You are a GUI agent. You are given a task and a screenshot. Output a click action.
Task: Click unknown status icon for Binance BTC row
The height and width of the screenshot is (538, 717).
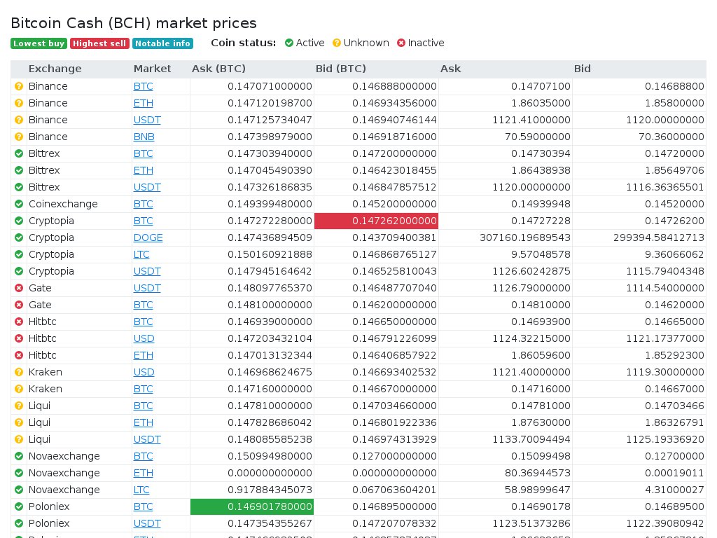19,86
